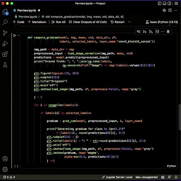Restart the notebook kernel
181x181 pixels.
click(x=117, y=22)
